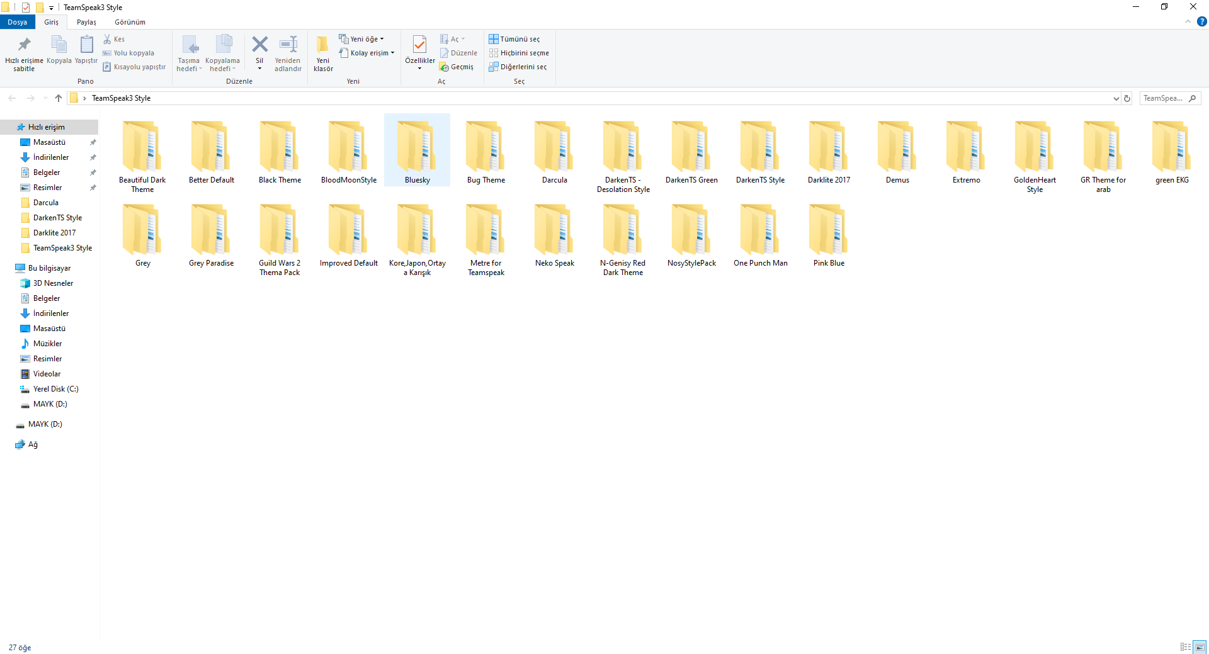
Task: Collapse the ribbon with the chevron
Action: 1188,21
